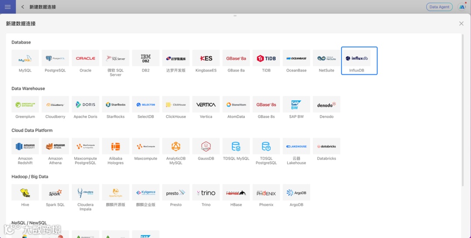
Task: Select the highlighted InfluxDB connector
Action: (359, 61)
